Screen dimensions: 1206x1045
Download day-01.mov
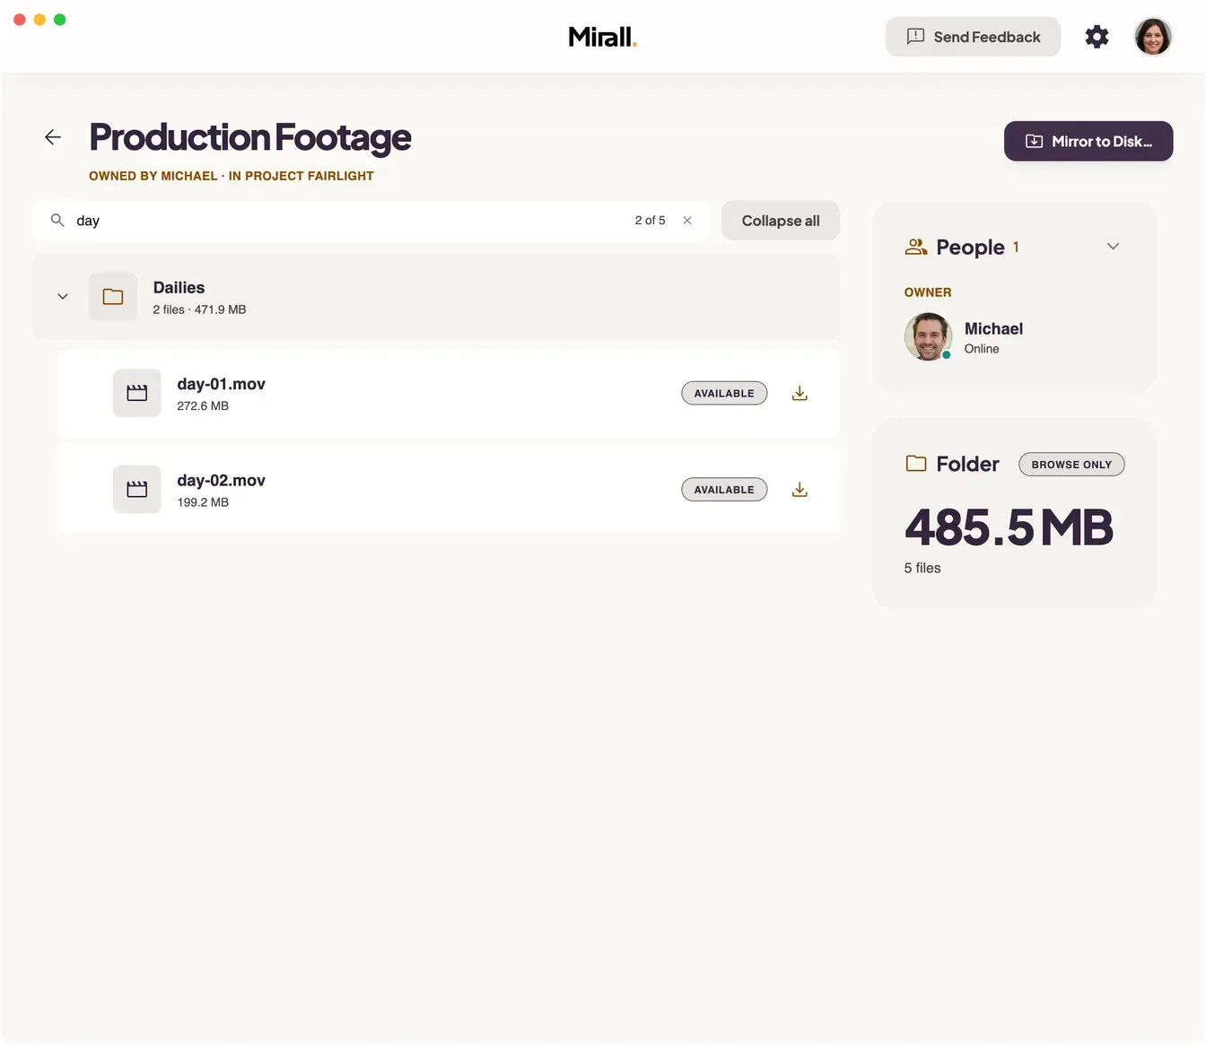click(x=800, y=393)
